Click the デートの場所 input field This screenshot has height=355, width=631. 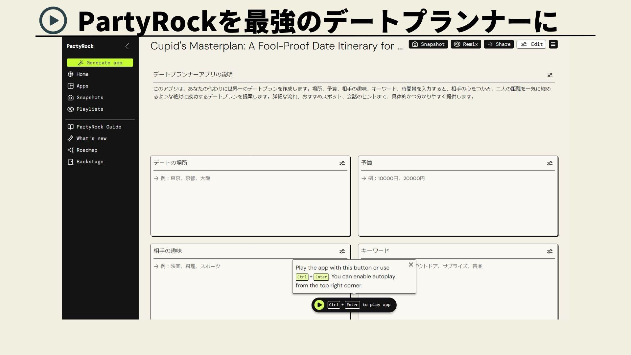click(250, 203)
